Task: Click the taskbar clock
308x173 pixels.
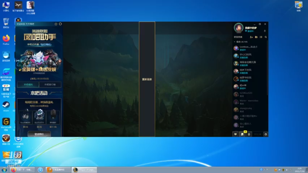Action: tap(299, 170)
